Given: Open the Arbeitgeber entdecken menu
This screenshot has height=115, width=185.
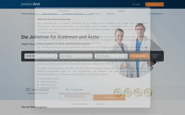Looking at the screenshot, I should (x=73, y=14).
